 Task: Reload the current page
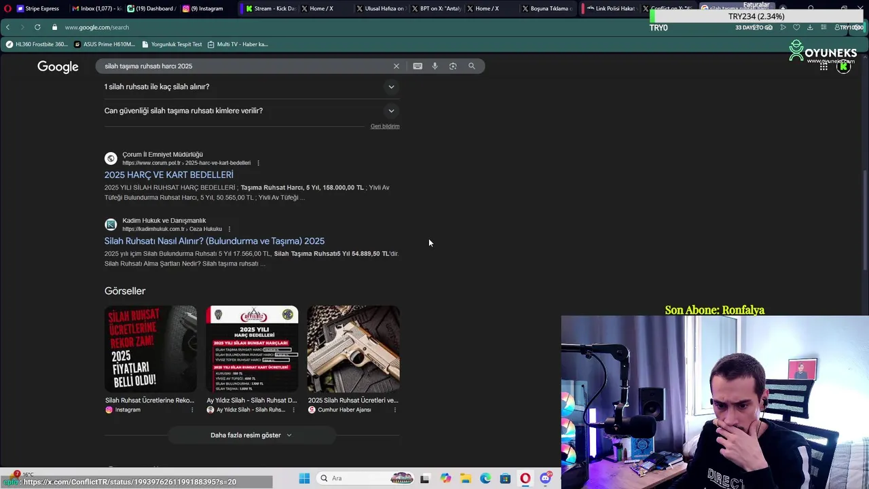(x=37, y=27)
